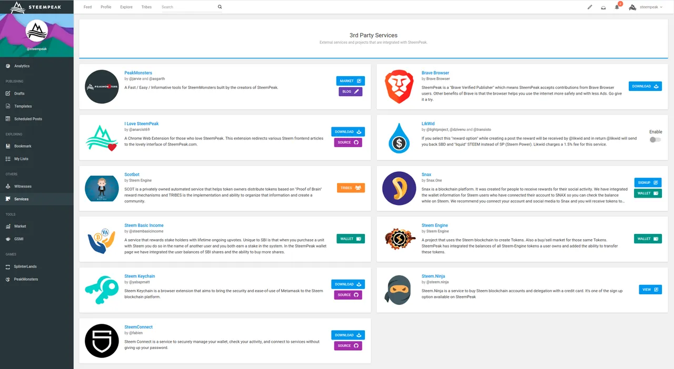Screen dimensions: 674x369
Task: Go to Explore in top navigation
Action: click(x=126, y=7)
